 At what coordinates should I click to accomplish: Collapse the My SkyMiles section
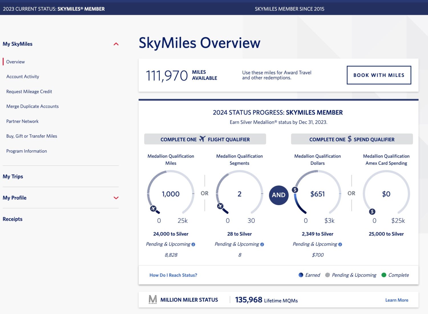pos(116,44)
